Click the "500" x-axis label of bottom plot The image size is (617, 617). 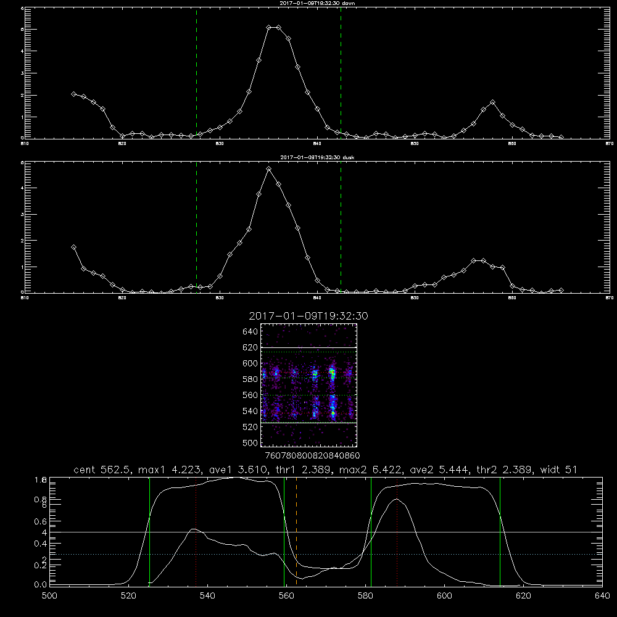[49, 596]
